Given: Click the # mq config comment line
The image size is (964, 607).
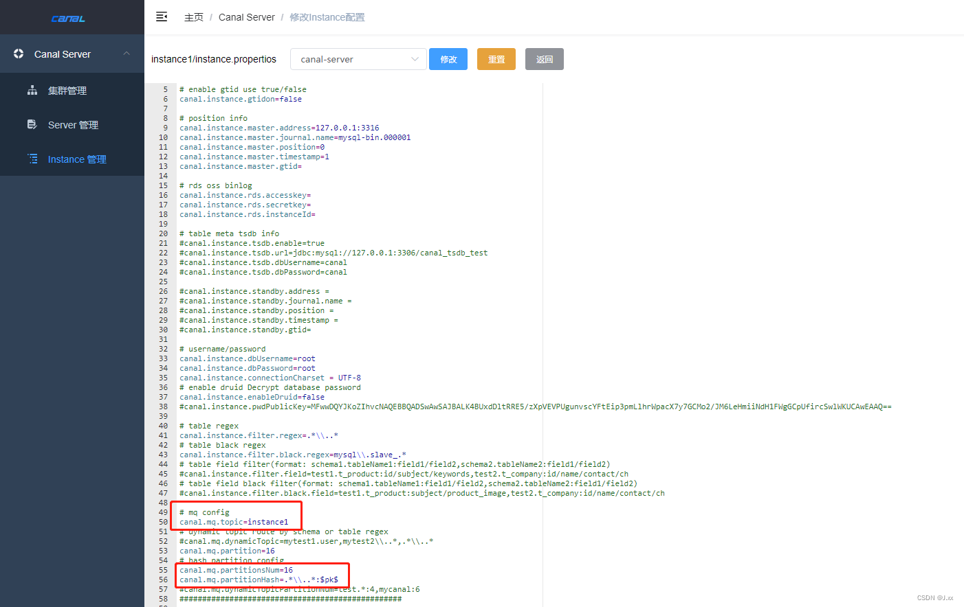Looking at the screenshot, I should pyautogui.click(x=204, y=512).
